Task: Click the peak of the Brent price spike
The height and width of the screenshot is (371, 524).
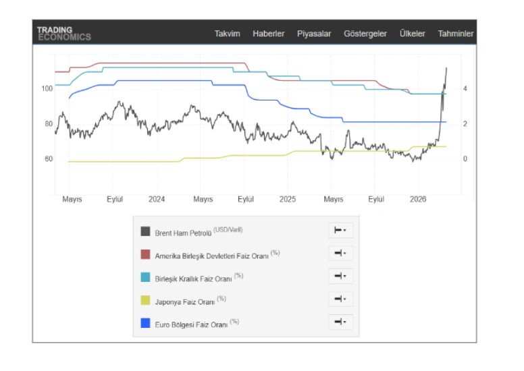Action: (446, 67)
